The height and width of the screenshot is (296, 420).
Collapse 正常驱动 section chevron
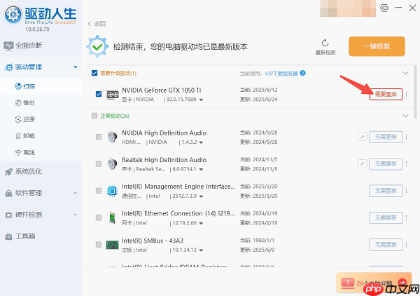coord(405,116)
